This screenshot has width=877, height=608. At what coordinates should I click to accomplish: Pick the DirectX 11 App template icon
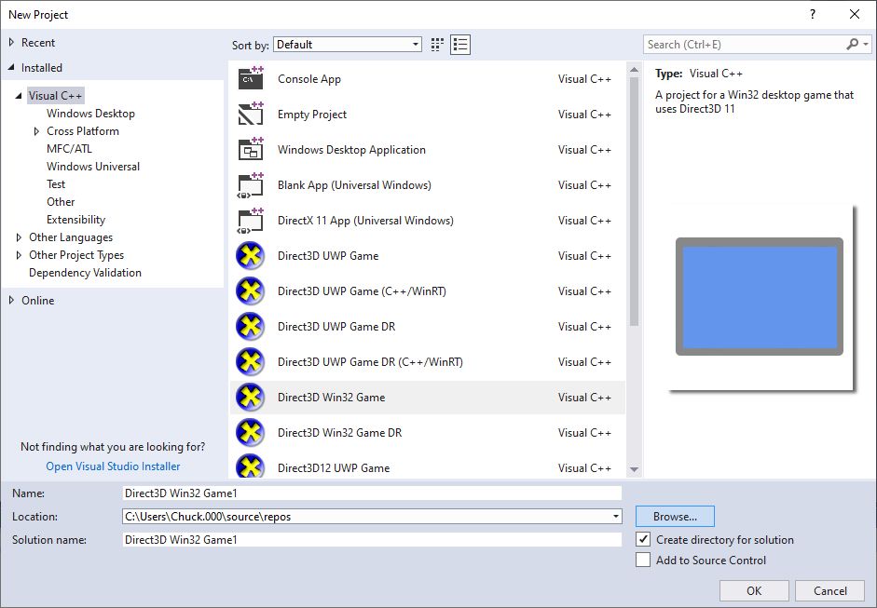coord(251,220)
